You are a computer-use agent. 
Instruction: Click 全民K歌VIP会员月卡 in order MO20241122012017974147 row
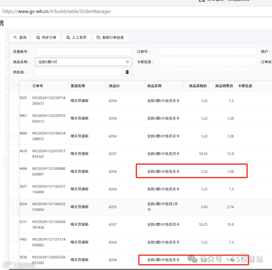[x=163, y=154]
